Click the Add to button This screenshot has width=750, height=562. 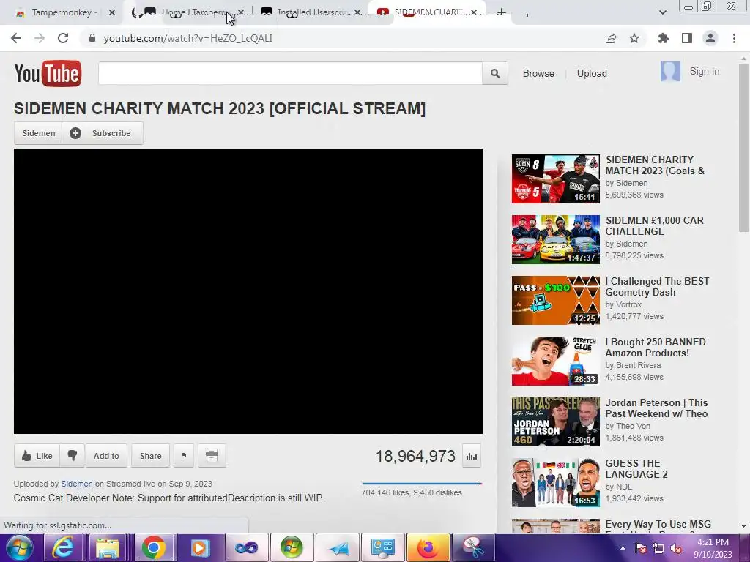tap(106, 455)
